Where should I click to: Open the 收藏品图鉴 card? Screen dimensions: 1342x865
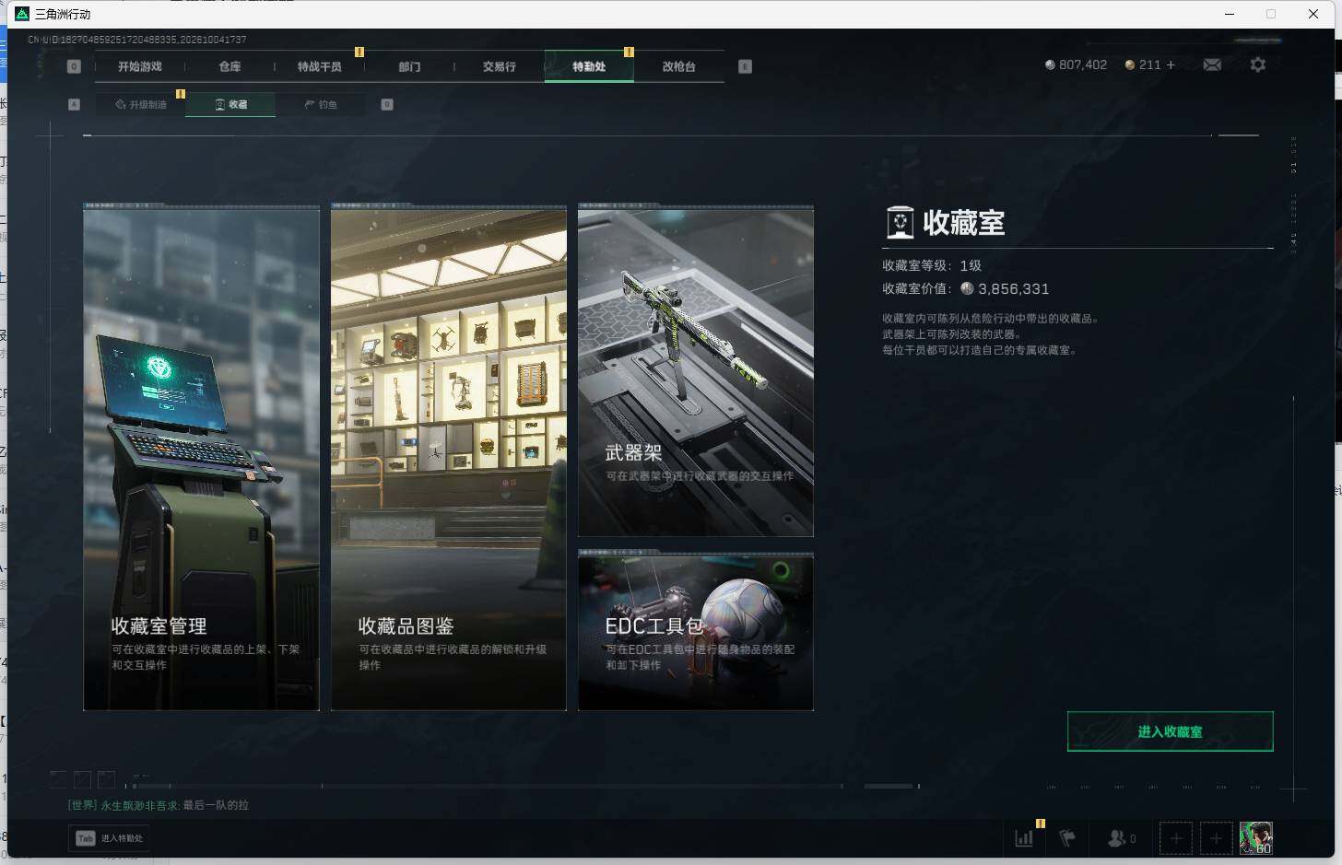pos(448,458)
